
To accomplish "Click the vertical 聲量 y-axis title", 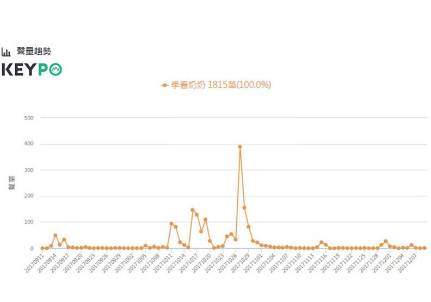I will (11, 184).
